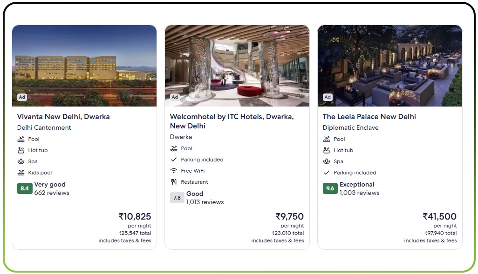
Task: Click the 9.6 Exceptional rating badge
Action: (x=330, y=189)
